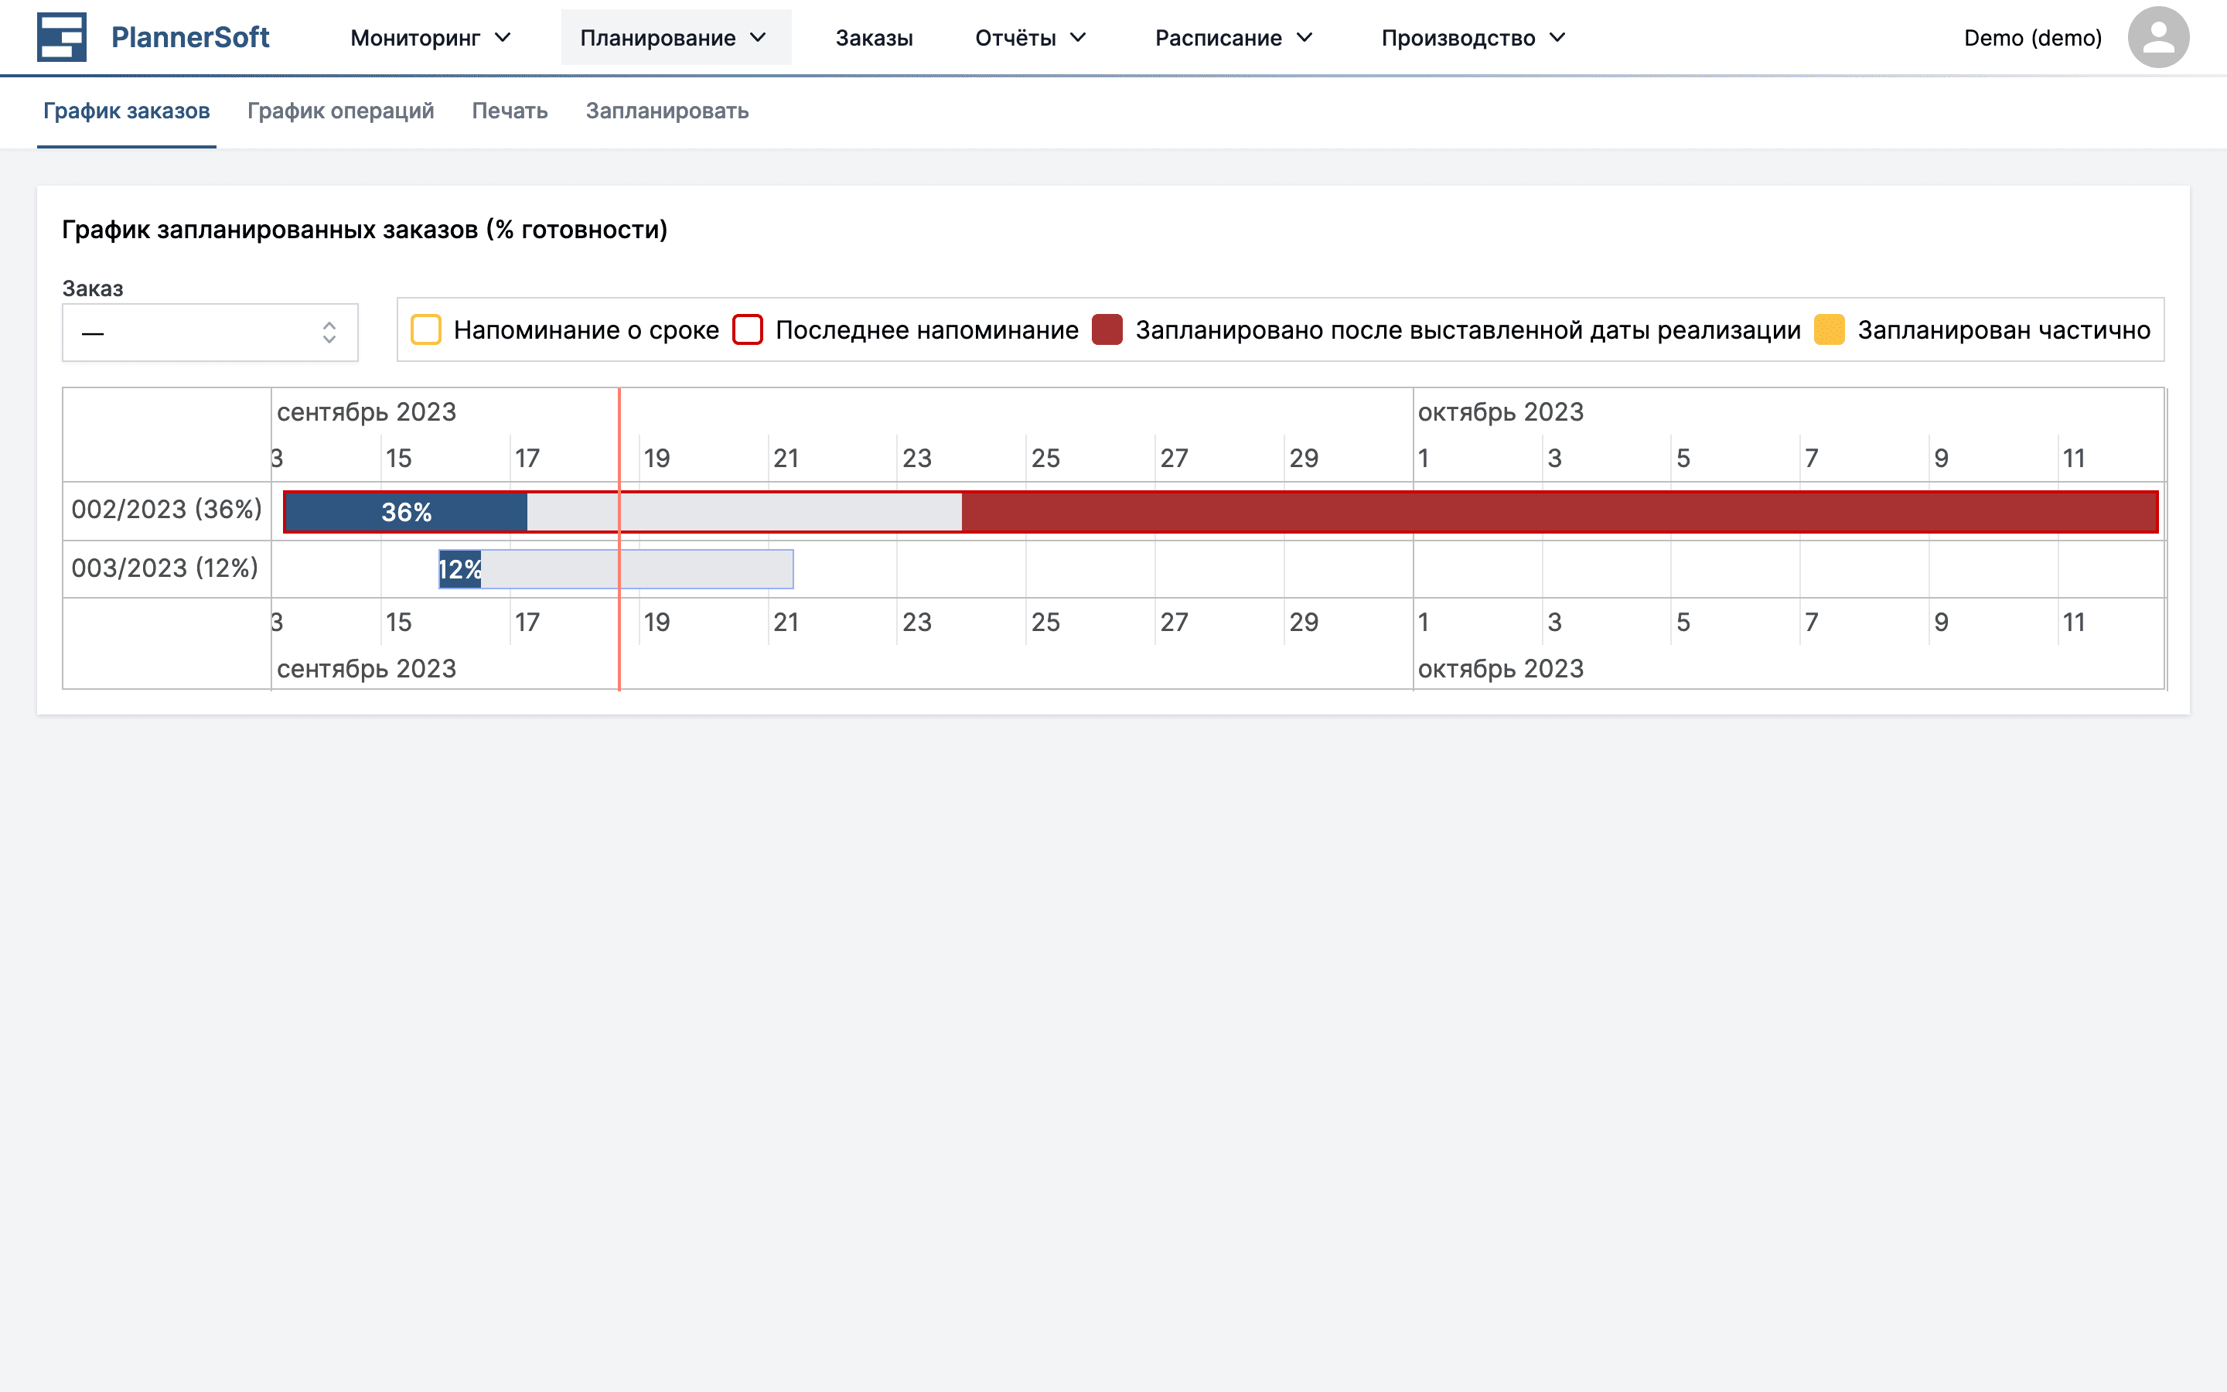
Task: Click the yellow 'Напоминание о сроке' legend marker
Action: click(426, 329)
